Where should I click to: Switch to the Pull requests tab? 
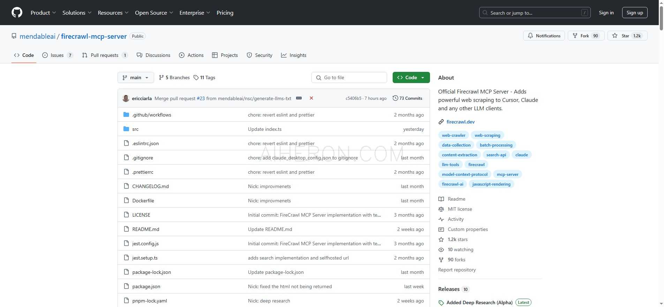coord(105,55)
